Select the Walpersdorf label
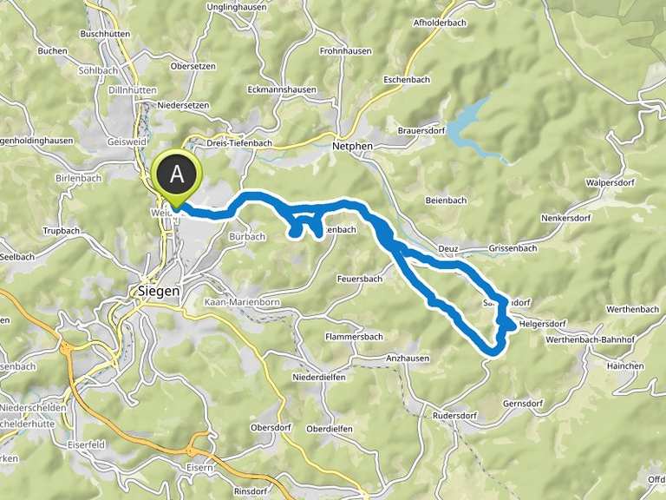This screenshot has height=500, width=666. point(610,183)
